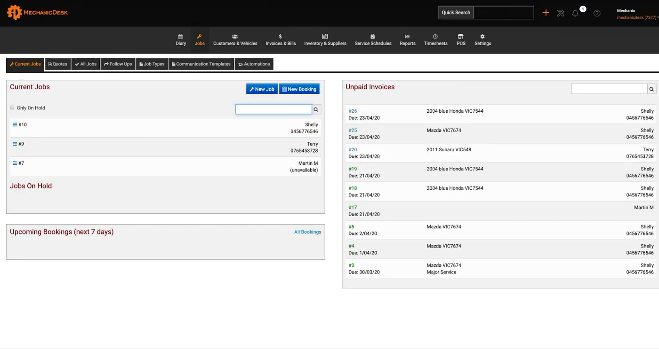659x349 pixels.
Task: Focus the Quick Search input
Action: (504, 13)
